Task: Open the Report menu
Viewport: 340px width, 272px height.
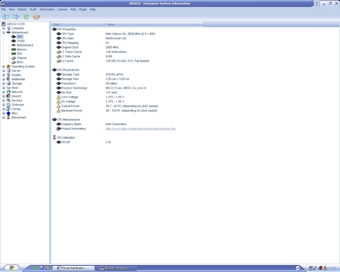Action: (x=22, y=9)
